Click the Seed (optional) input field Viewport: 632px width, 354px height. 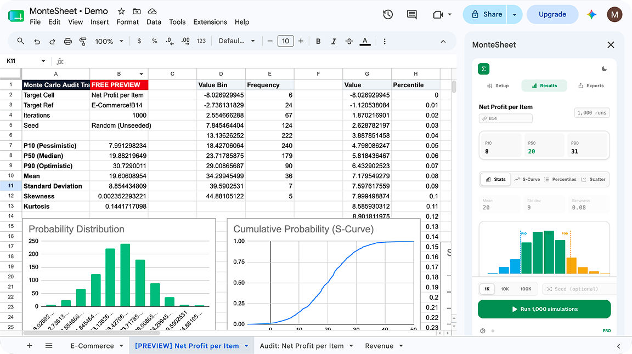(x=579, y=289)
